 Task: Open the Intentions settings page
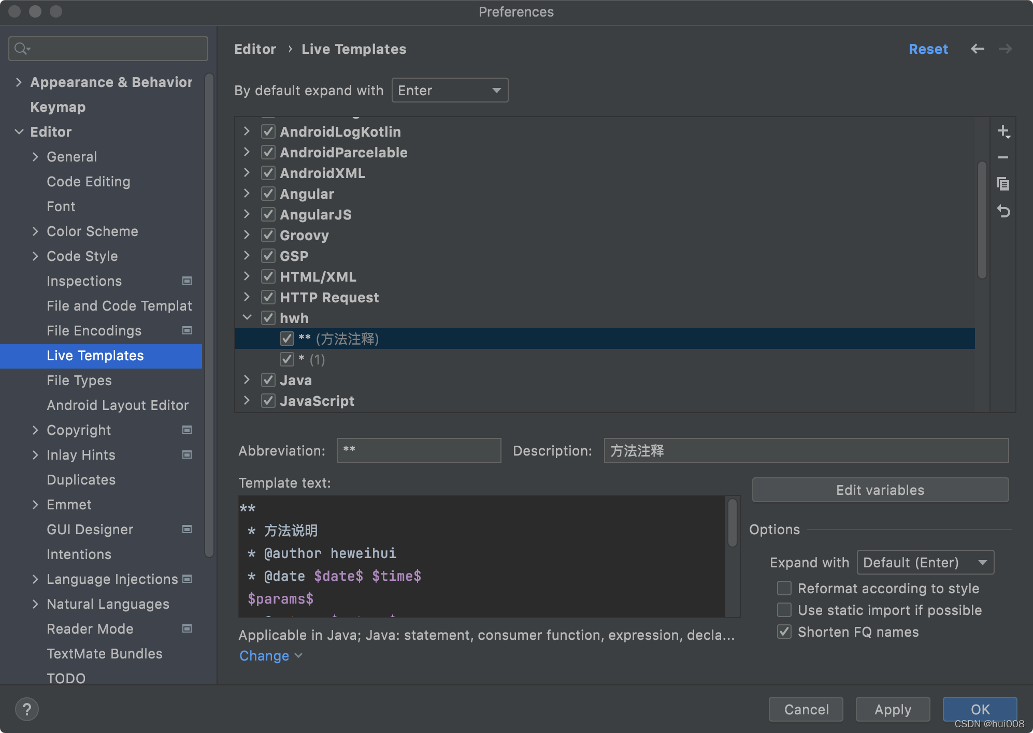[x=79, y=554]
